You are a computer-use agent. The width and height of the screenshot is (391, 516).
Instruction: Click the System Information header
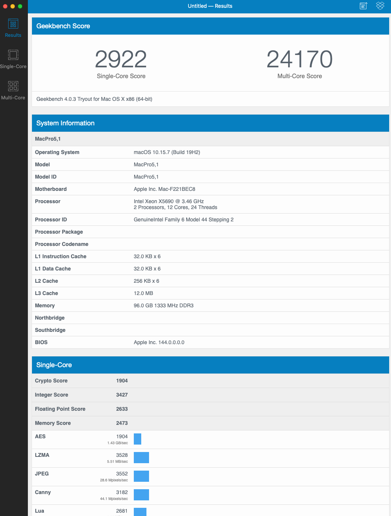pos(210,123)
